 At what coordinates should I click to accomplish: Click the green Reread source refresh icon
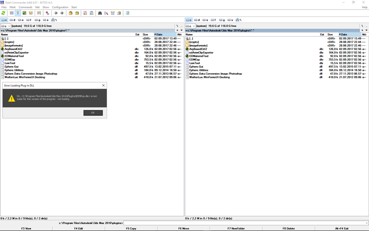coord(3,13)
